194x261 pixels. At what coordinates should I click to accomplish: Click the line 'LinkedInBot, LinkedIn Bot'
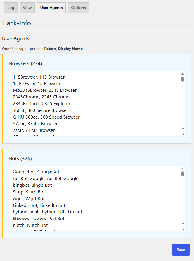pos(39,205)
